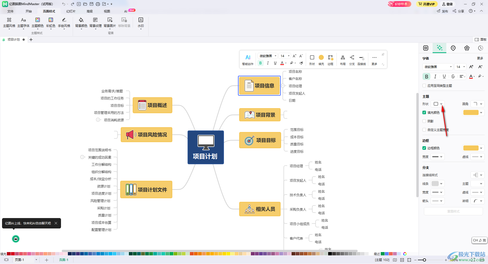Click the 分享 share button
Screen dimensions: 488x264
click(459, 11)
